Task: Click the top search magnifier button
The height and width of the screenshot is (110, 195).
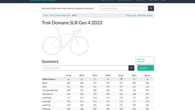Action: [151, 8]
